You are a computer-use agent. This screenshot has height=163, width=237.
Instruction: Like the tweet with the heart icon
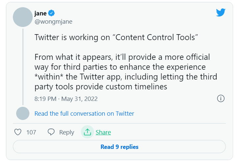click(x=18, y=132)
